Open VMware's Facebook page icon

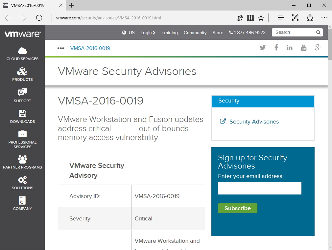pos(276,48)
